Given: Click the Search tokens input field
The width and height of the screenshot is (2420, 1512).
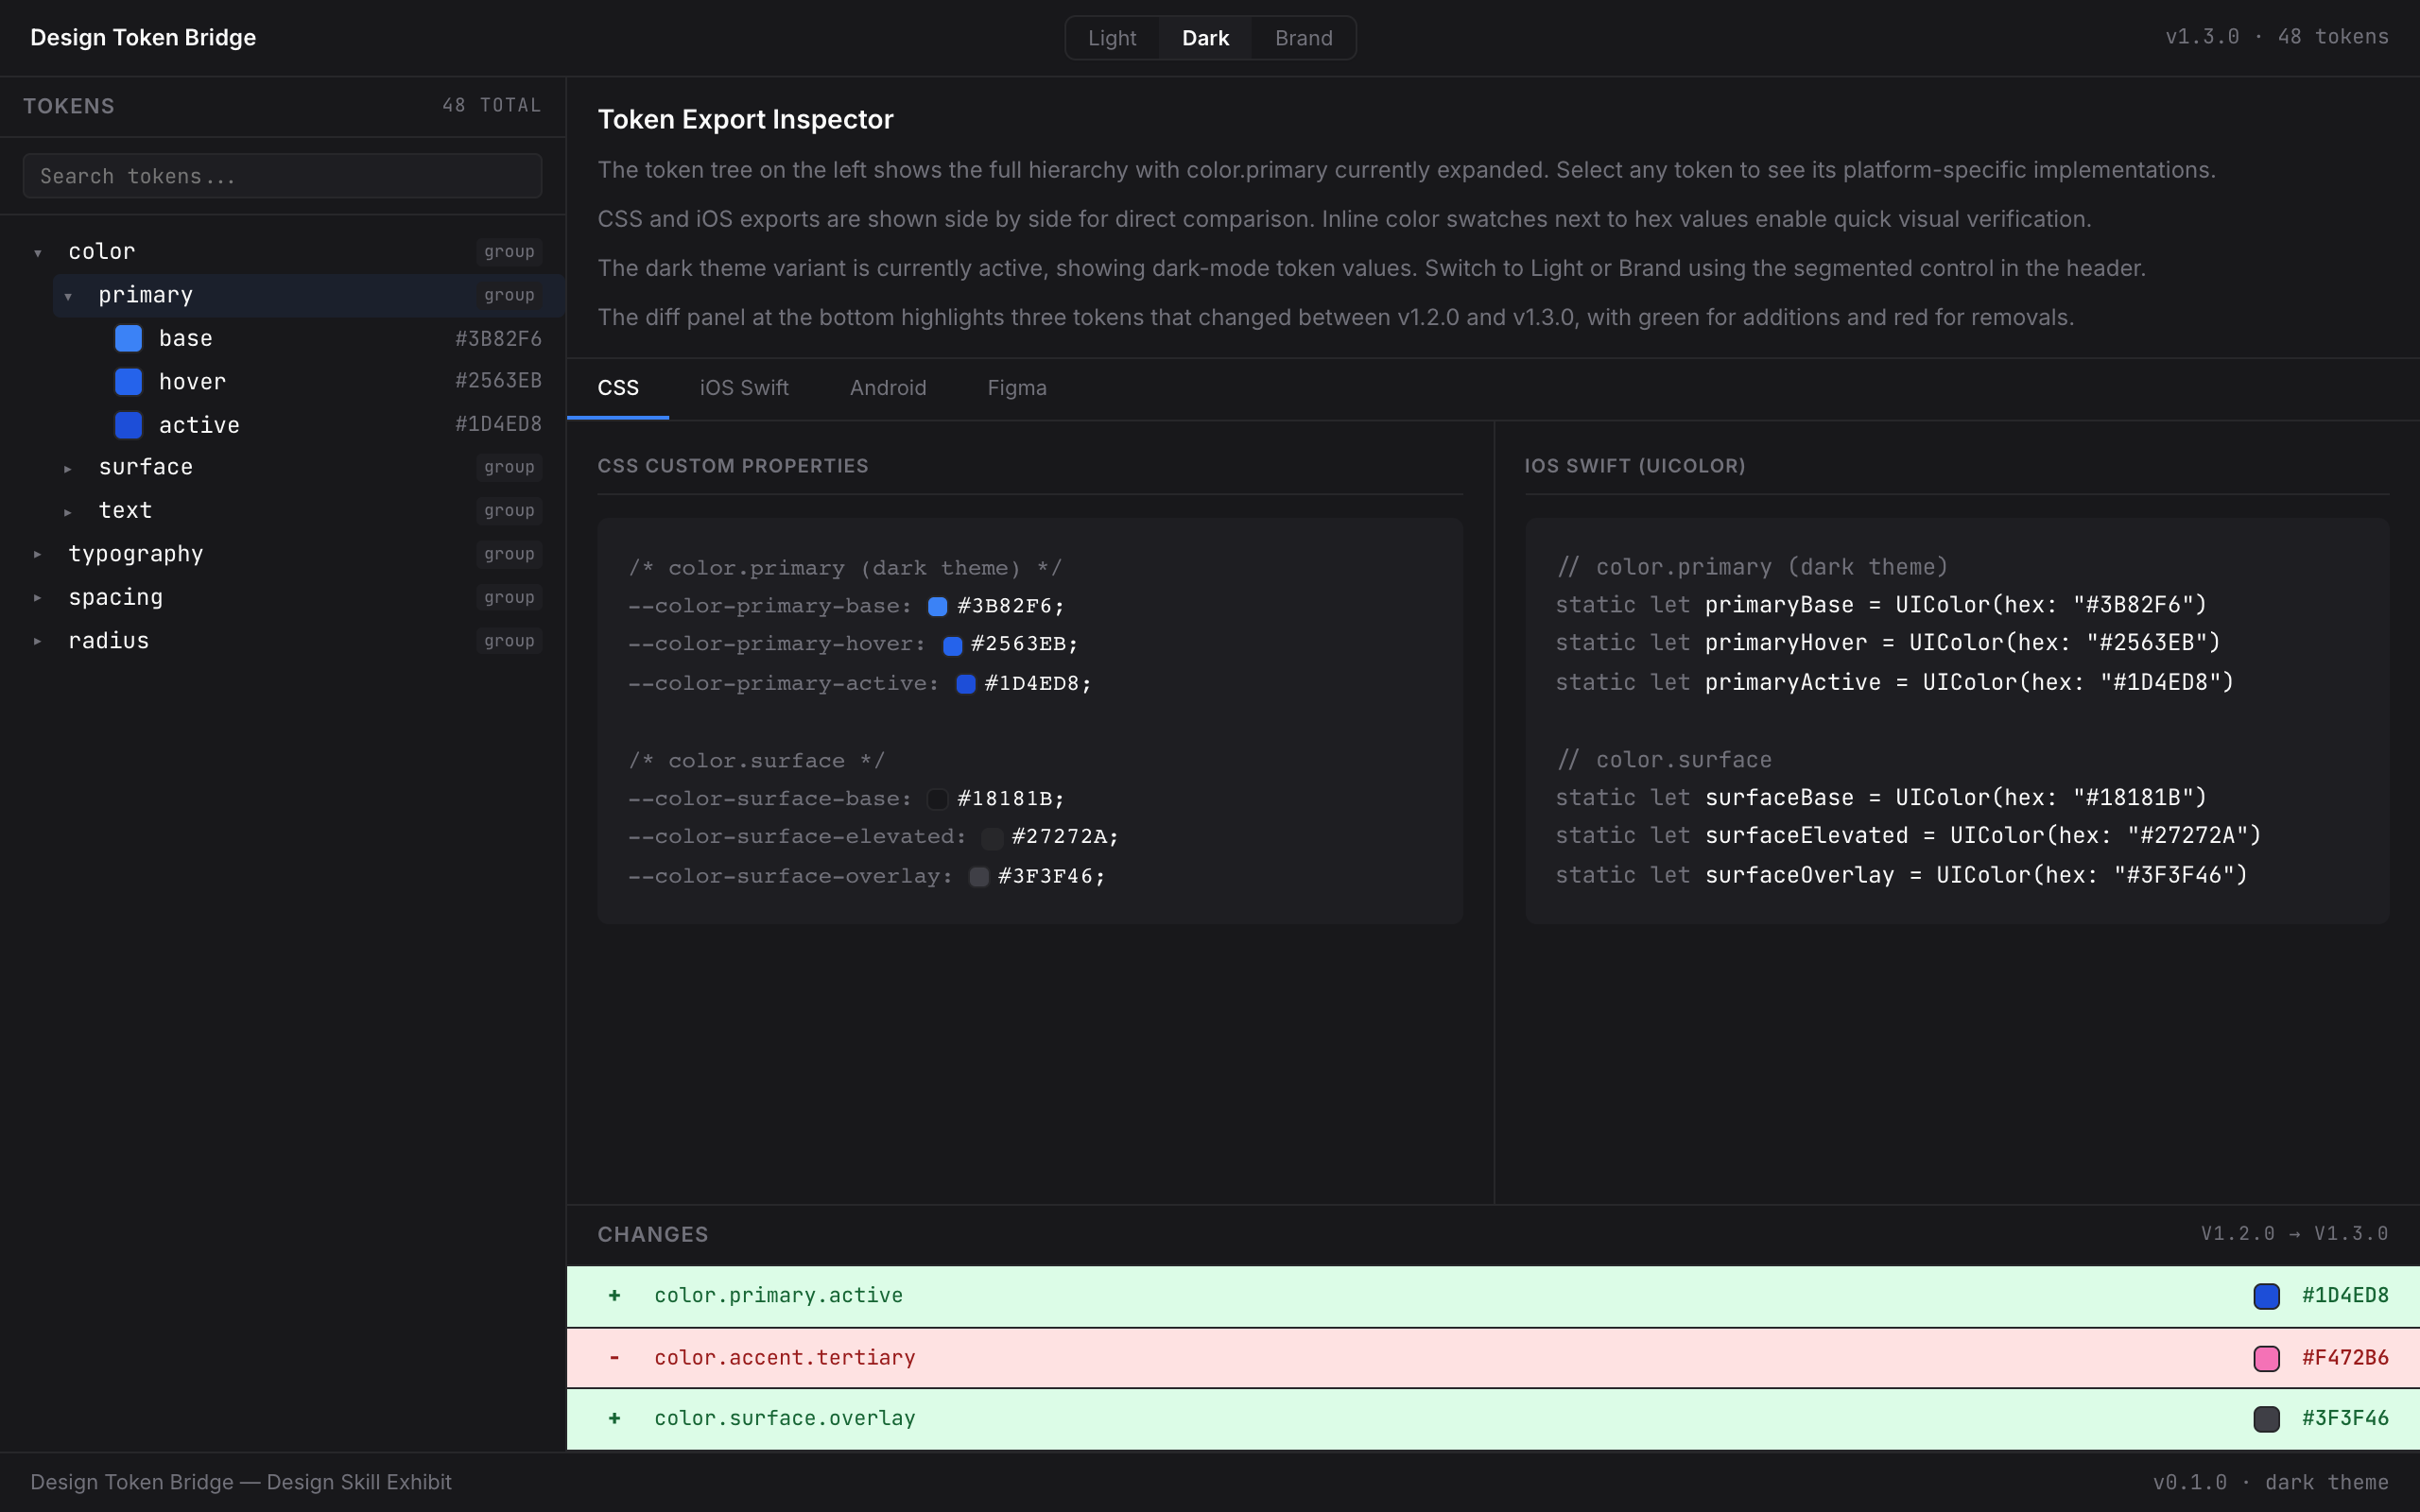Looking at the screenshot, I should click(x=282, y=175).
